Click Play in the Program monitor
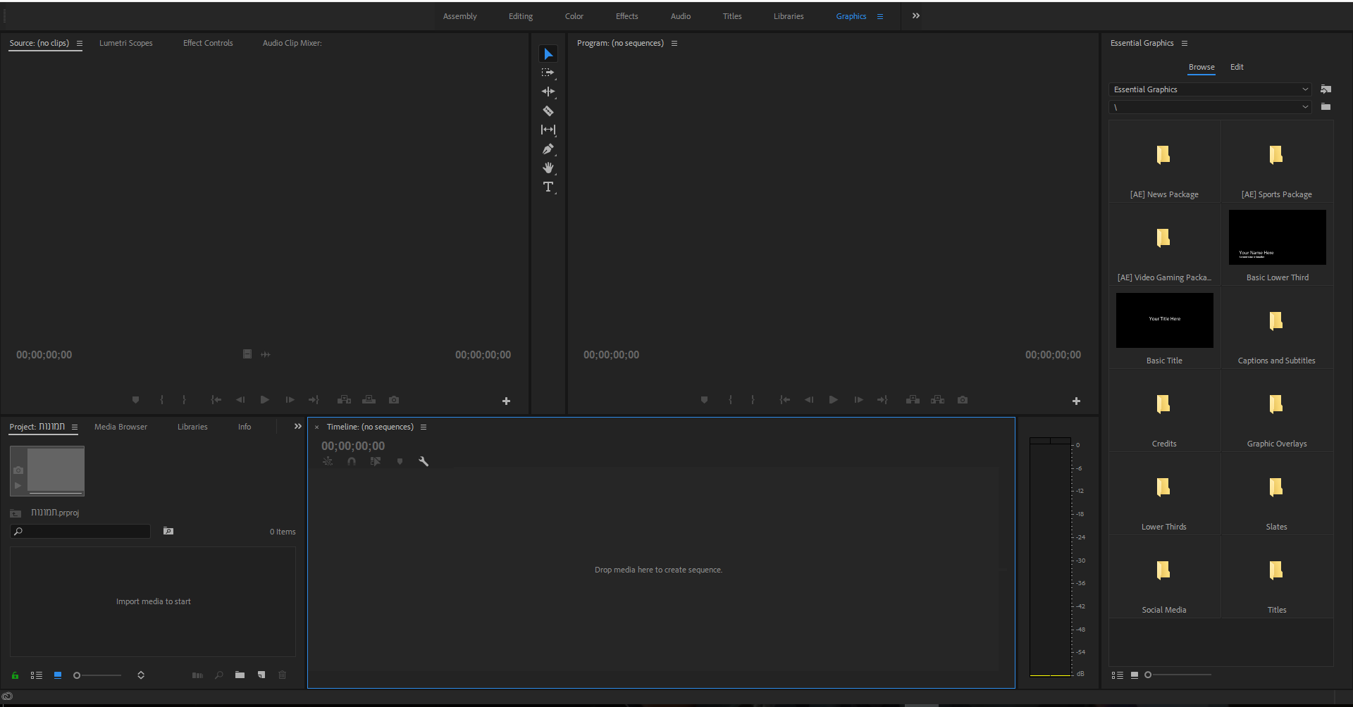Image resolution: width=1353 pixels, height=707 pixels. click(x=834, y=400)
